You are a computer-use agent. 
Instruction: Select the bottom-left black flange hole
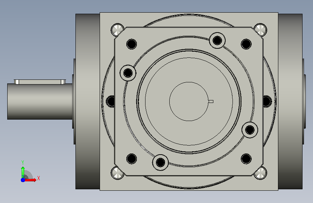click(x=131, y=159)
